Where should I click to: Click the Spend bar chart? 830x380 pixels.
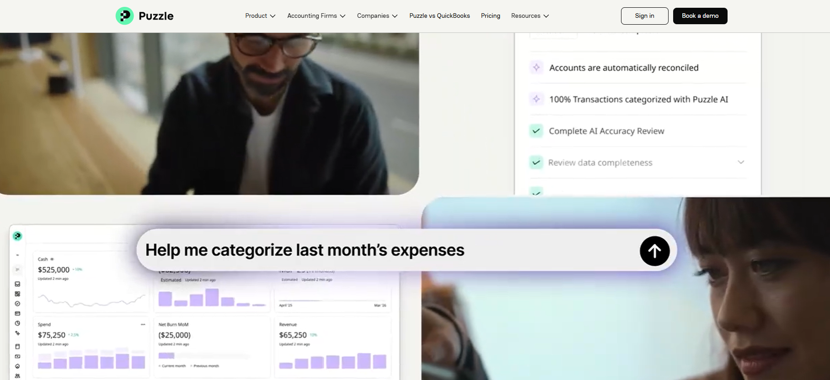coord(91,359)
